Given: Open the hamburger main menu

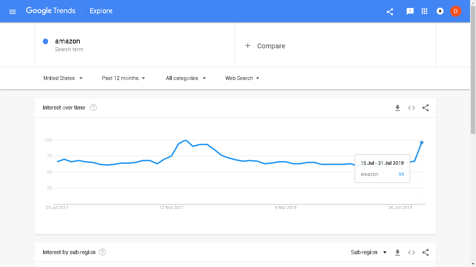Looking at the screenshot, I should coord(13,11).
